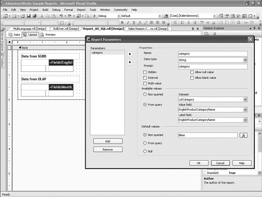Save the current report with the floppy icon
This screenshot has height=197, width=262.
pyautogui.click(x=29, y=16)
